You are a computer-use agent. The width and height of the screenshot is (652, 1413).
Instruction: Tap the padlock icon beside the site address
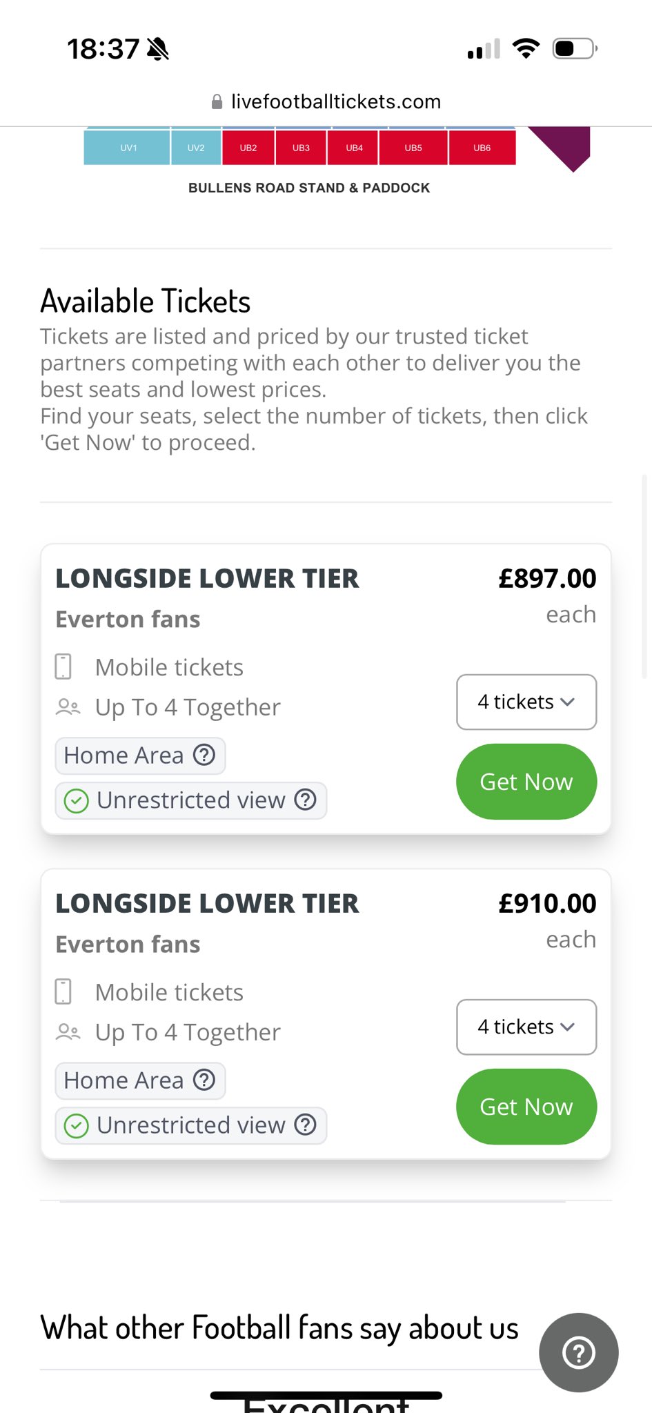(217, 102)
